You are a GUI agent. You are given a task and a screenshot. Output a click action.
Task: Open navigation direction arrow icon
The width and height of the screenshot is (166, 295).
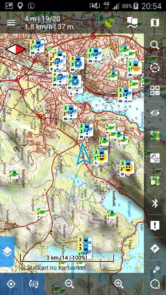click(155, 249)
